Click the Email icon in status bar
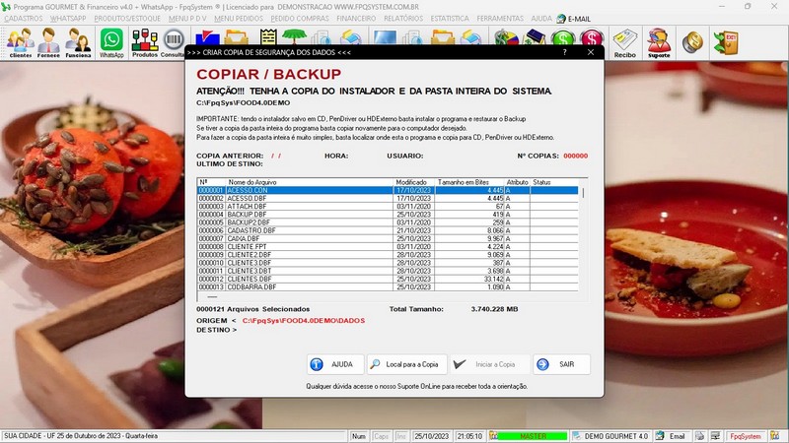The image size is (789, 443). tap(660, 436)
